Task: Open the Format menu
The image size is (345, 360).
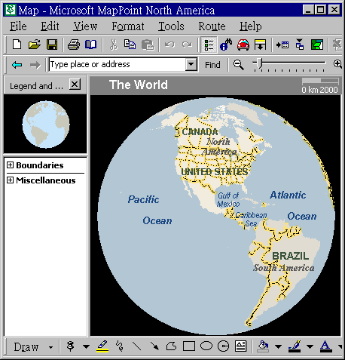Action: point(128,26)
